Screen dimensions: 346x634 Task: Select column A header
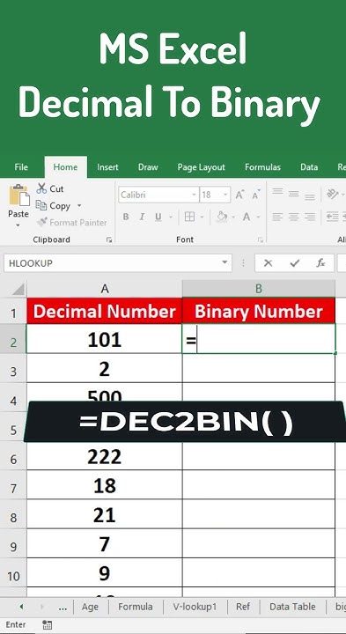point(104,289)
